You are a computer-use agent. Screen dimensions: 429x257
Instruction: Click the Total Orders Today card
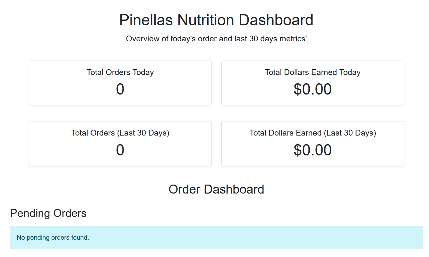pyautogui.click(x=120, y=82)
